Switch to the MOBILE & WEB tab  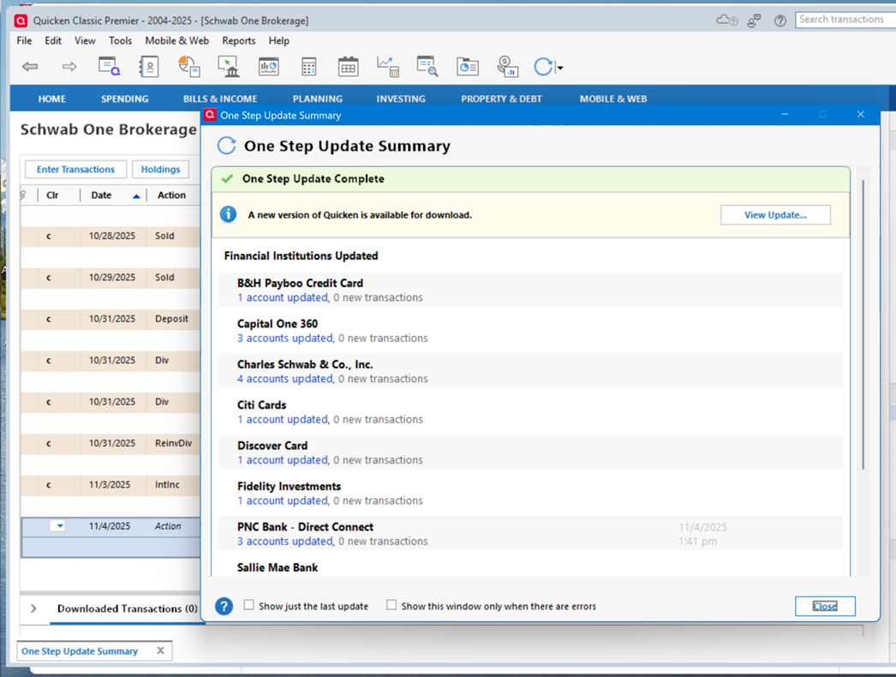613,99
